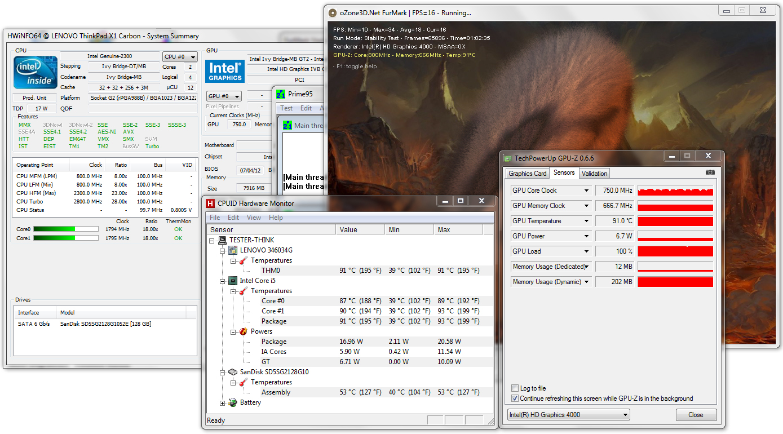Click the GPU-Z Close button

click(696, 415)
